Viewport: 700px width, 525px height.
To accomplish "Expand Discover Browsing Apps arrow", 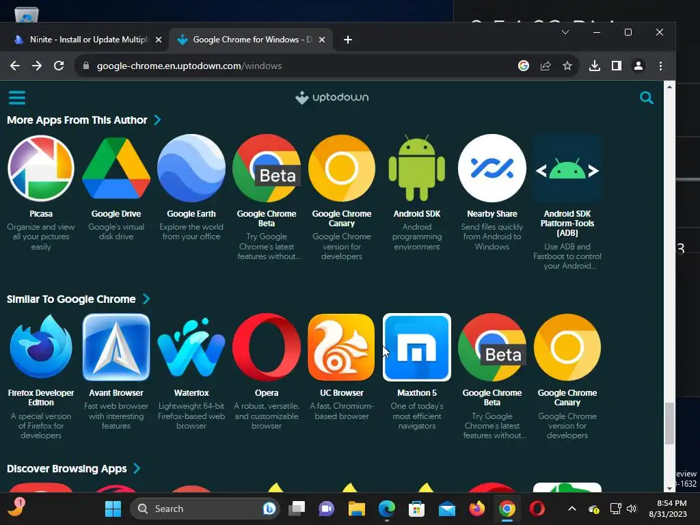I will [x=137, y=469].
